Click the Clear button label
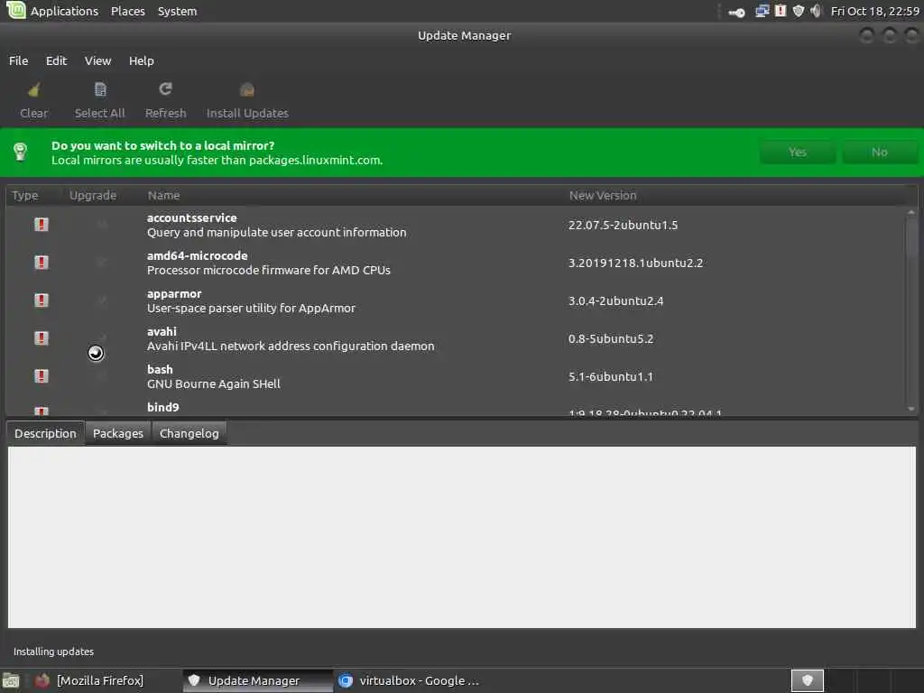The image size is (924, 693). 33,113
